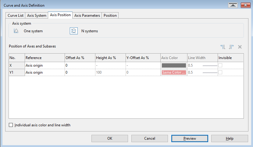The image size is (253, 147).
Task: Go to the Axis System tab
Action: tap(37, 15)
